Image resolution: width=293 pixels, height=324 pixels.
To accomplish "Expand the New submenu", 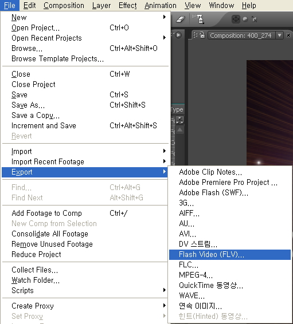I will tap(85, 17).
